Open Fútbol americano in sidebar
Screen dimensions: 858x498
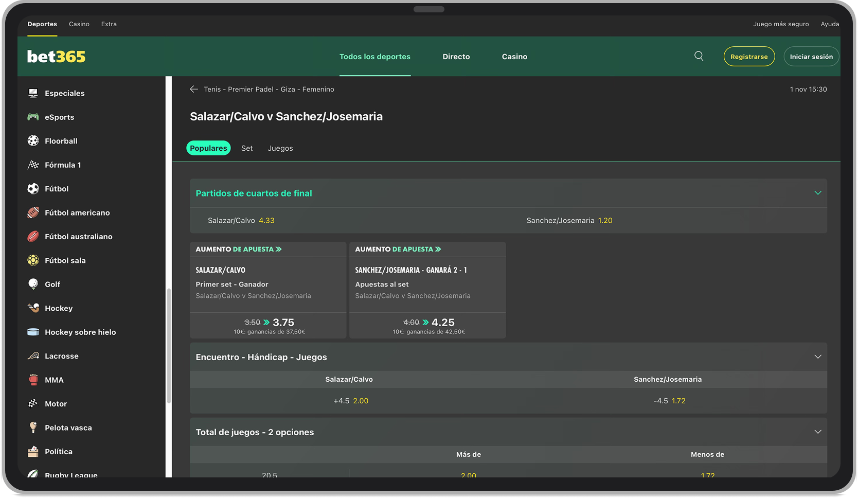point(77,212)
